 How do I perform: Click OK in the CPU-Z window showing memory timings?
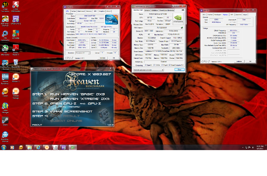click(x=250, y=61)
